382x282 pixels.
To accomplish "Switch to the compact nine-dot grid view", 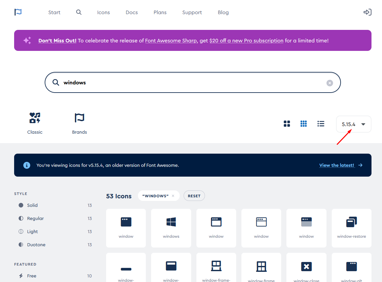I will pos(303,124).
